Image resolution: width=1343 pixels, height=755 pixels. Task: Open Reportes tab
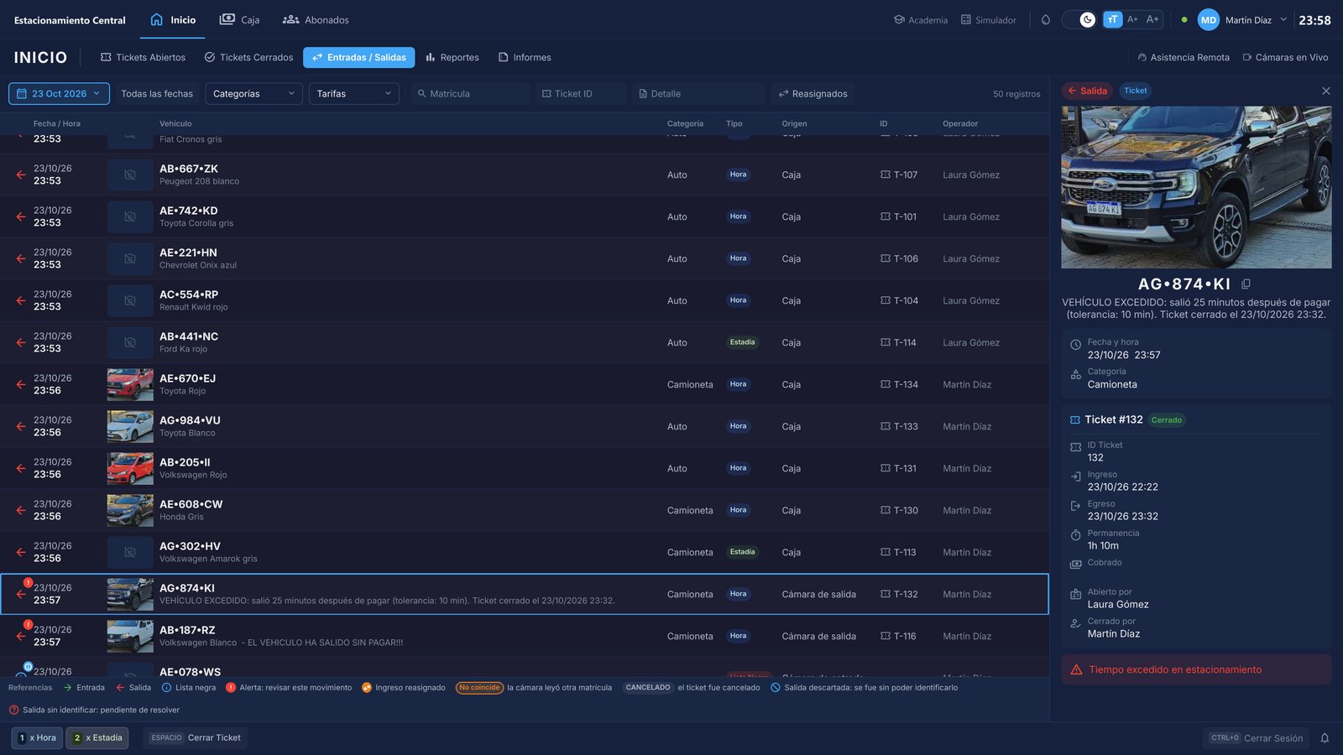pos(452,57)
